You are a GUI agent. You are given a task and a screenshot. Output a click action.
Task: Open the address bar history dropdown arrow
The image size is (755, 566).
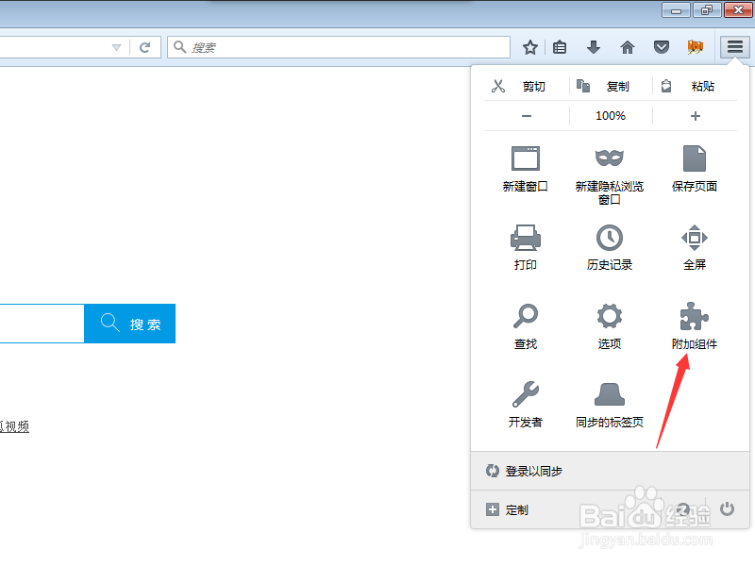(116, 46)
